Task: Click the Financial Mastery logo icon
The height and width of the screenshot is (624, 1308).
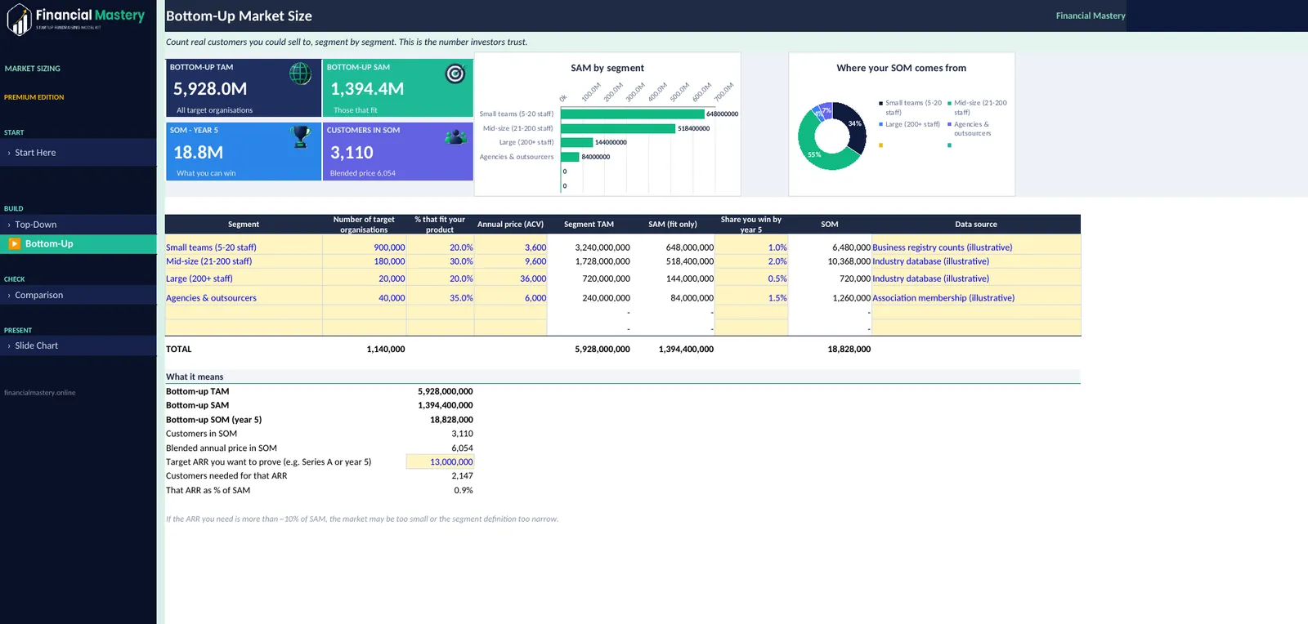Action: pos(19,20)
